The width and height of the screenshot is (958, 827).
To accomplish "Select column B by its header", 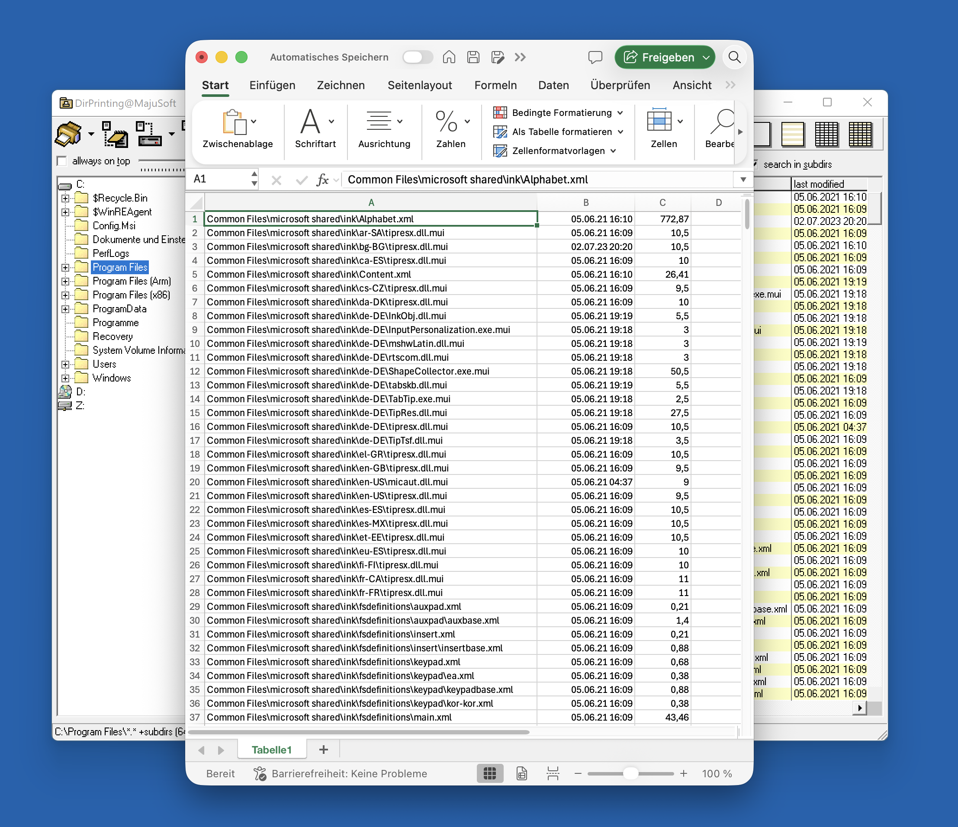I will click(586, 202).
